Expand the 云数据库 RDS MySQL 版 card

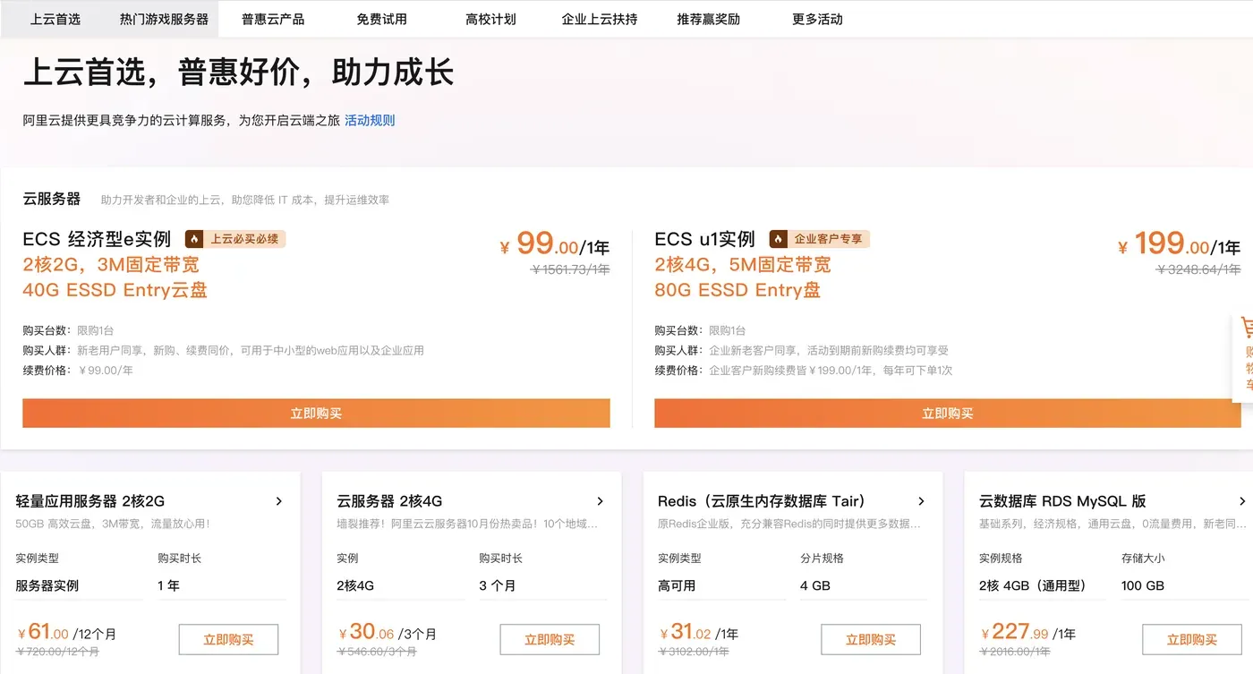click(x=1242, y=501)
